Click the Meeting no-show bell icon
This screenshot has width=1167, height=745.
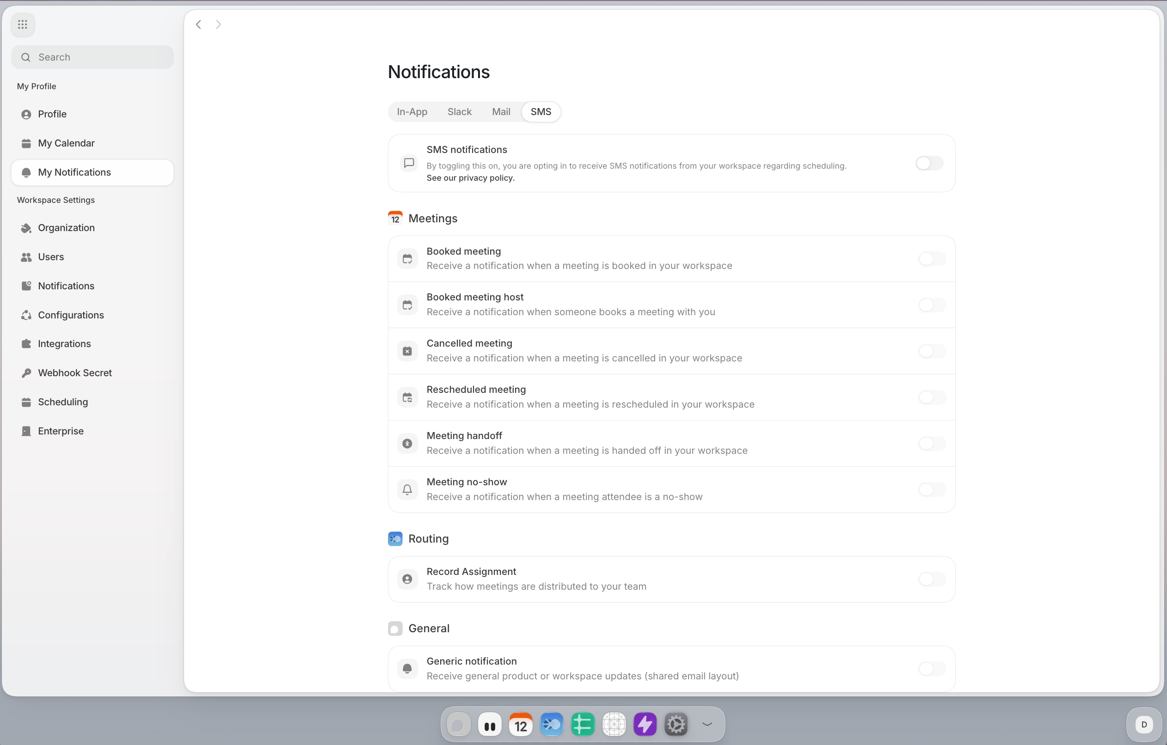(408, 489)
